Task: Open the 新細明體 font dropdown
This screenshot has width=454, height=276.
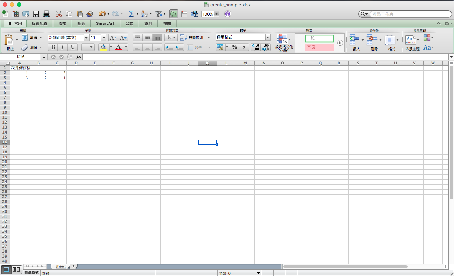Action: 86,37
